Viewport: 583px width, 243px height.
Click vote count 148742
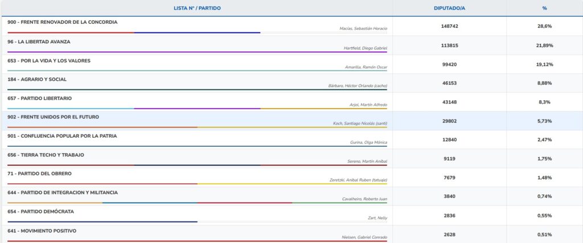(450, 26)
